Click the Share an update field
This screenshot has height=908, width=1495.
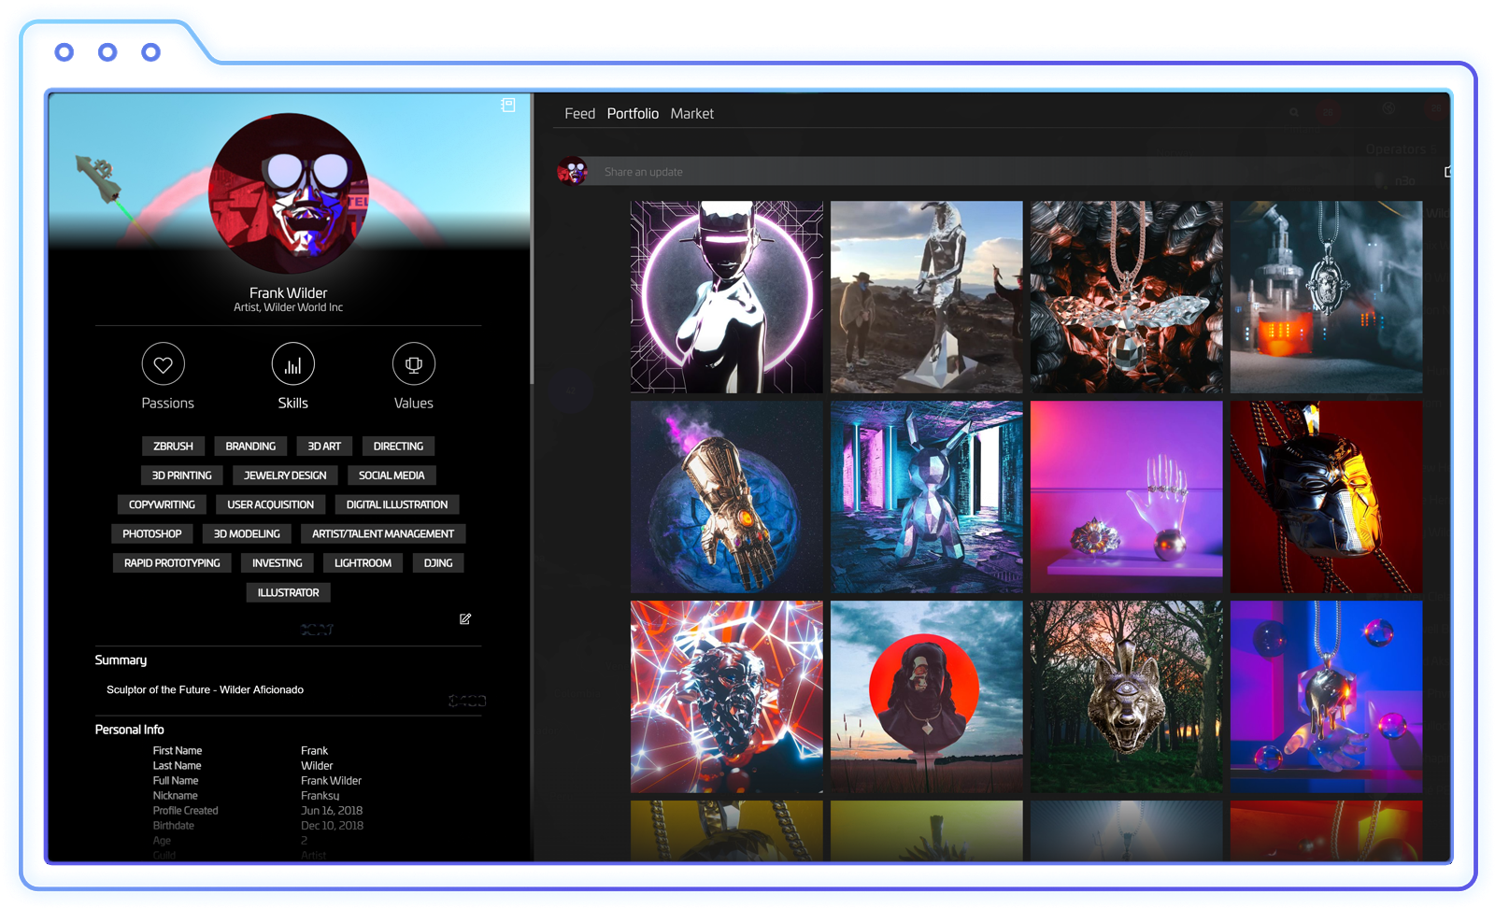[x=972, y=172]
